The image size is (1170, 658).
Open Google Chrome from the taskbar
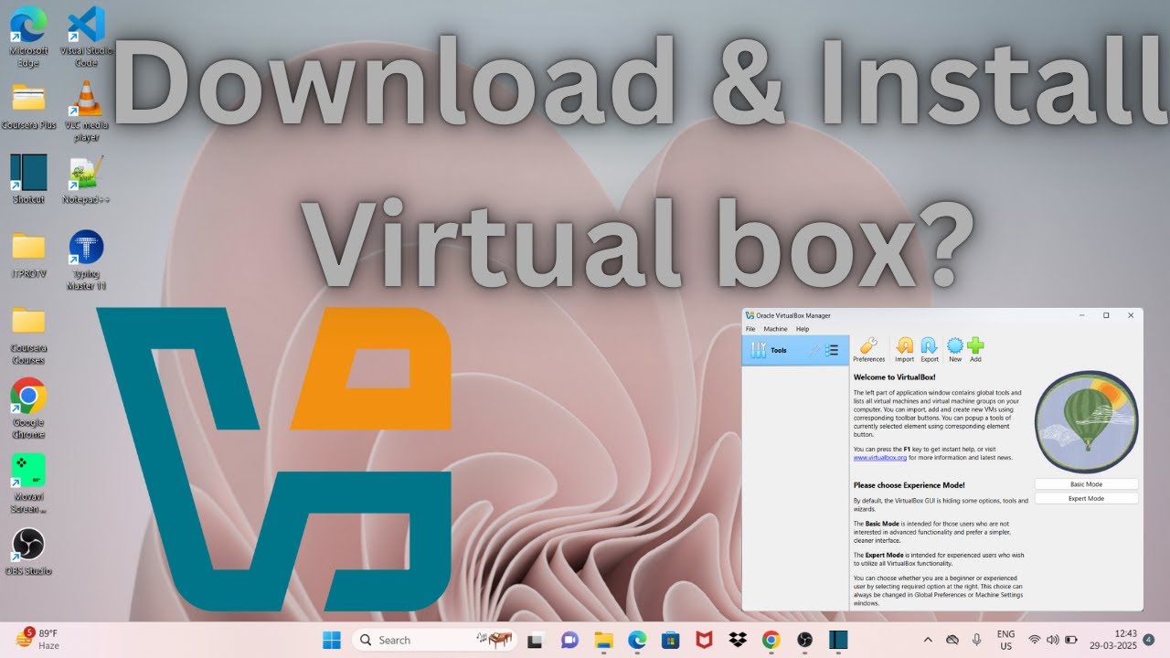tap(771, 640)
